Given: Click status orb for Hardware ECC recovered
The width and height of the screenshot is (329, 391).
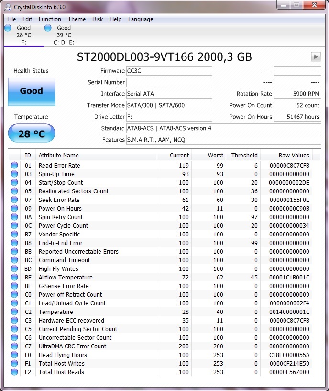Looking at the screenshot, I should pyautogui.click(x=14, y=320).
